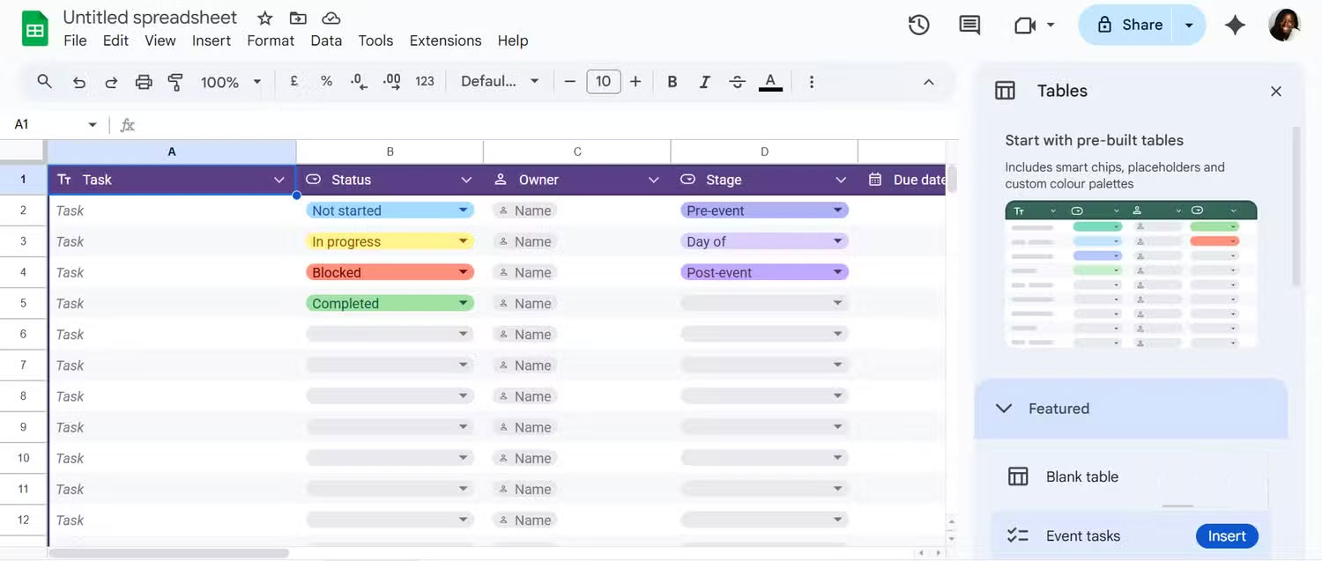Open the Extensions menu

pyautogui.click(x=444, y=41)
